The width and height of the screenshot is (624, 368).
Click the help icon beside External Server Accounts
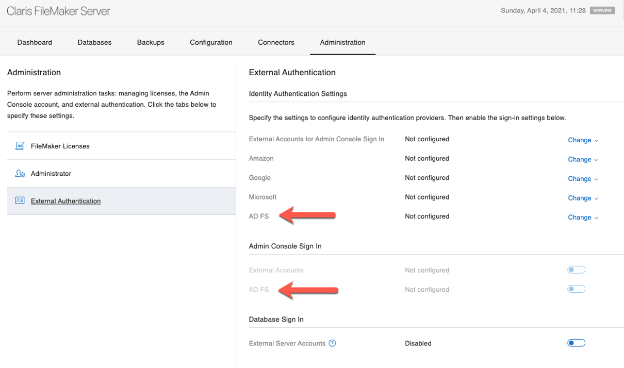[333, 343]
